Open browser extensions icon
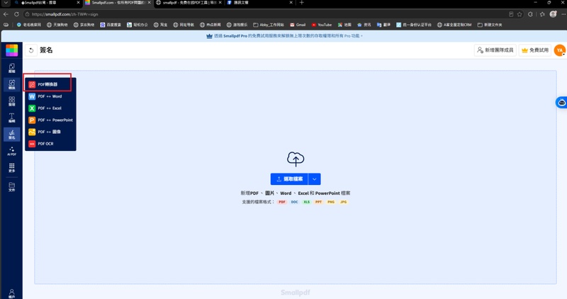567x299 pixels. (530, 14)
